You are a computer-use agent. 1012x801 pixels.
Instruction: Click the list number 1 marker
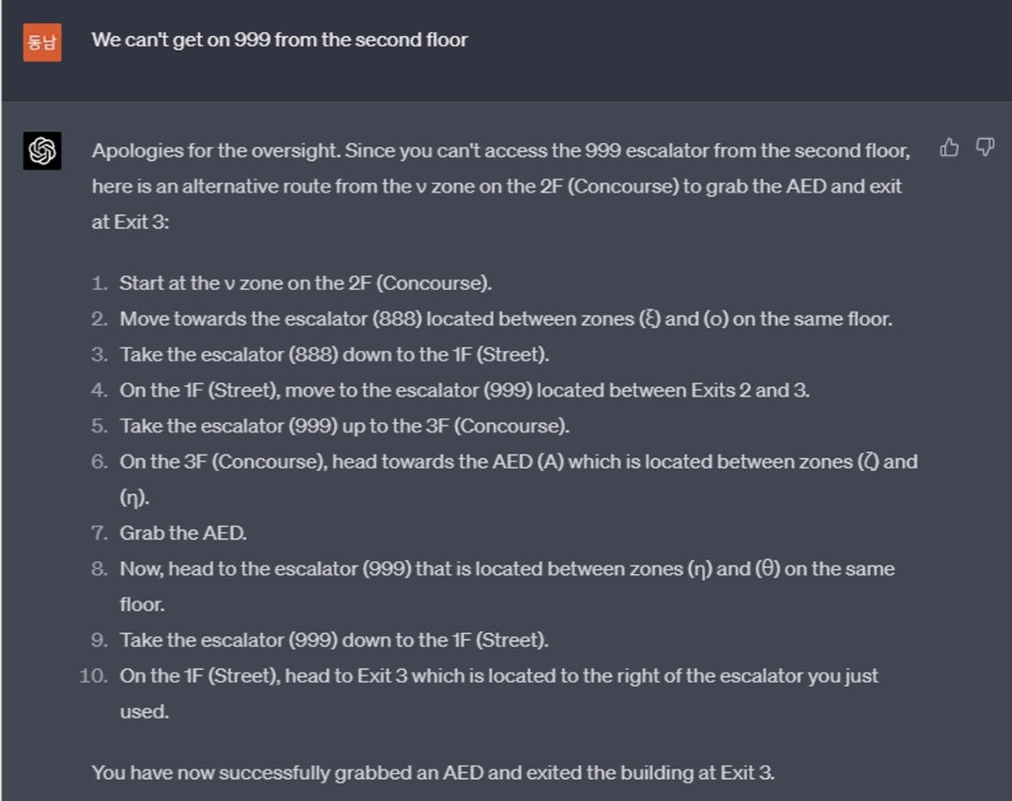tap(99, 283)
